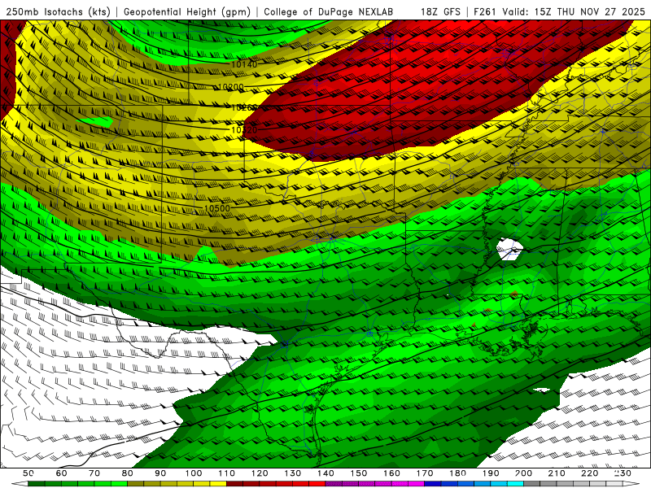Click the 70 value on the color scale

tap(94, 473)
